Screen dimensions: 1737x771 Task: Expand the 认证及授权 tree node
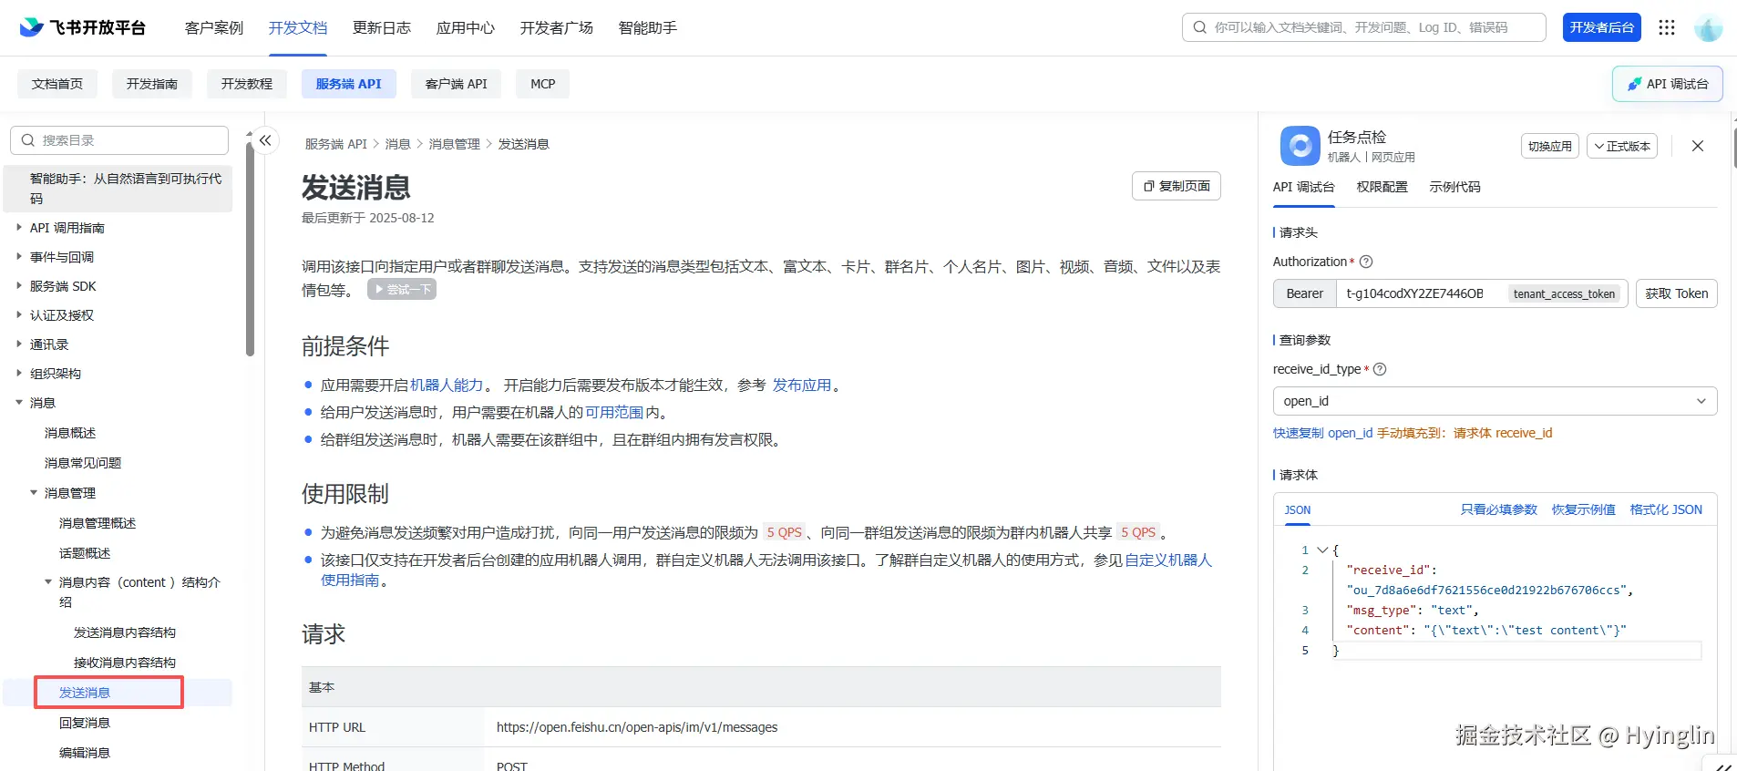(19, 315)
